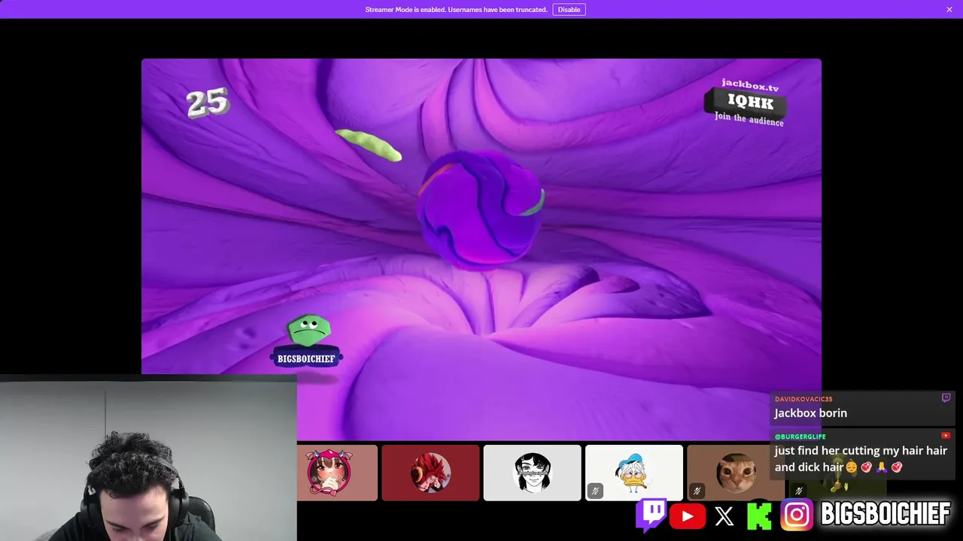Image resolution: width=963 pixels, height=541 pixels.
Task: Dismiss the Streamer Mode banner with the X
Action: [949, 10]
